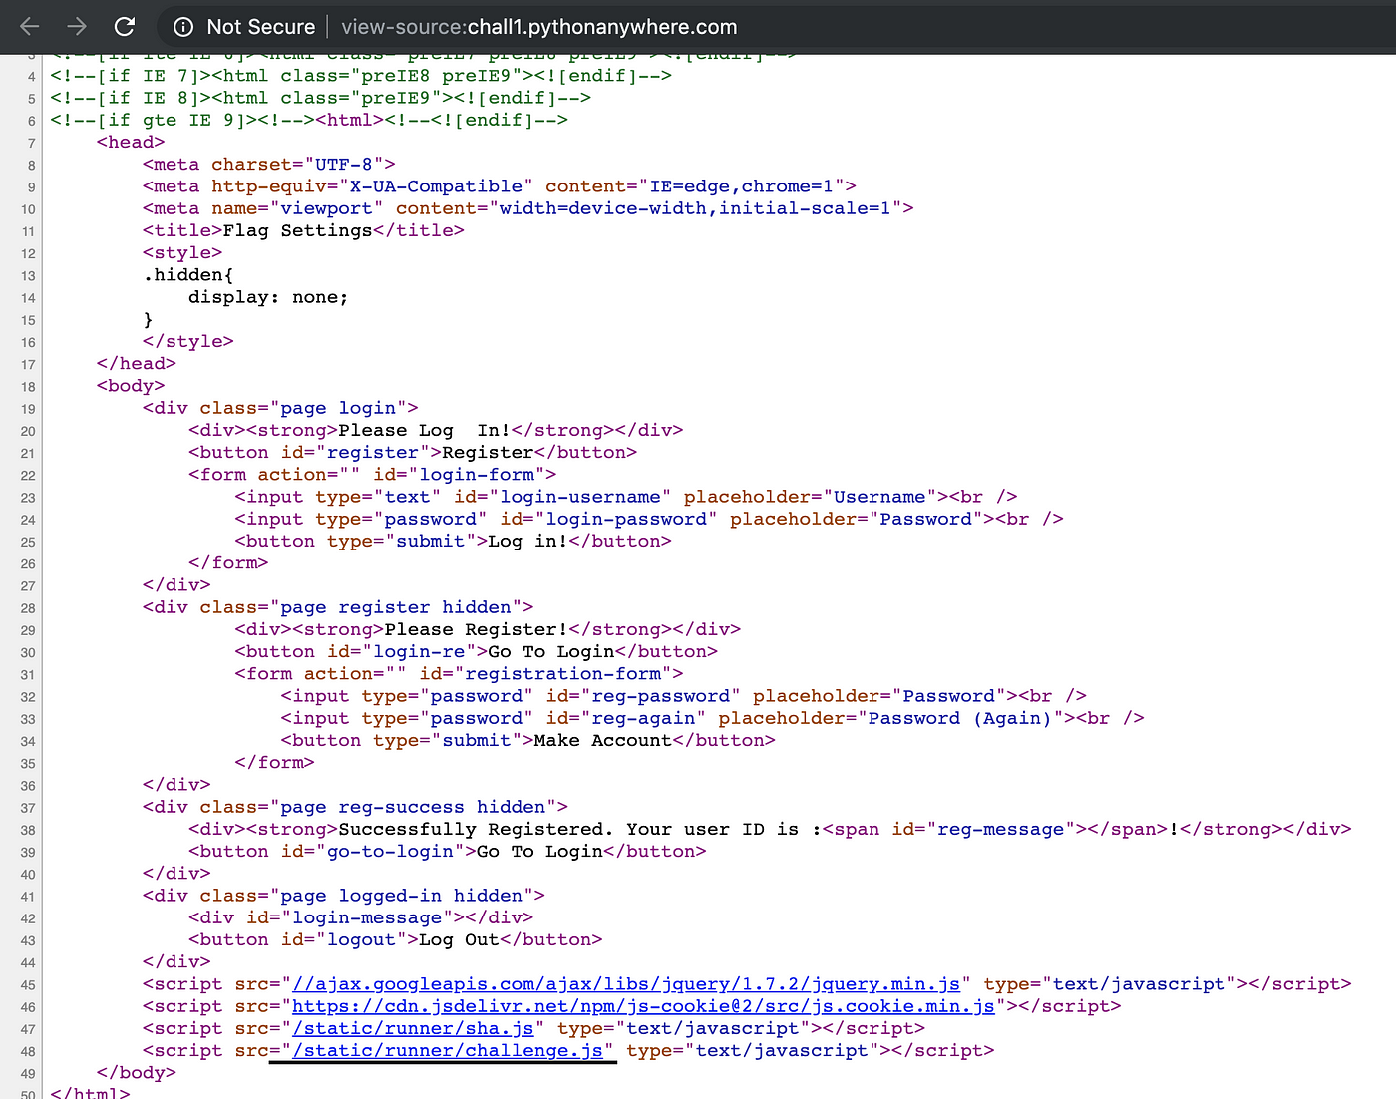The height and width of the screenshot is (1099, 1396).
Task: Go forward with the browser forward arrow
Action: coord(77,27)
